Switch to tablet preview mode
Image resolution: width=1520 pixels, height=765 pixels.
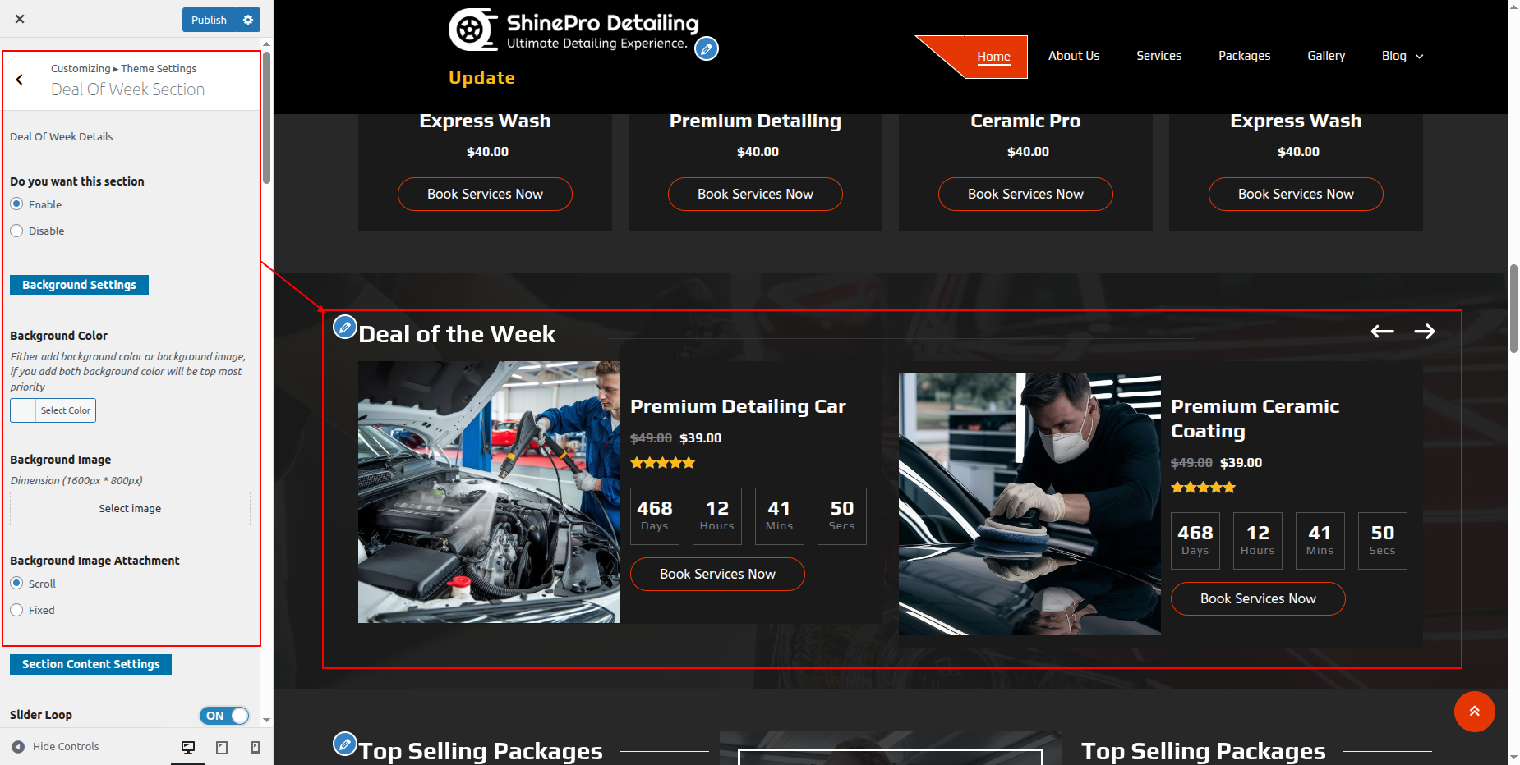coord(222,747)
